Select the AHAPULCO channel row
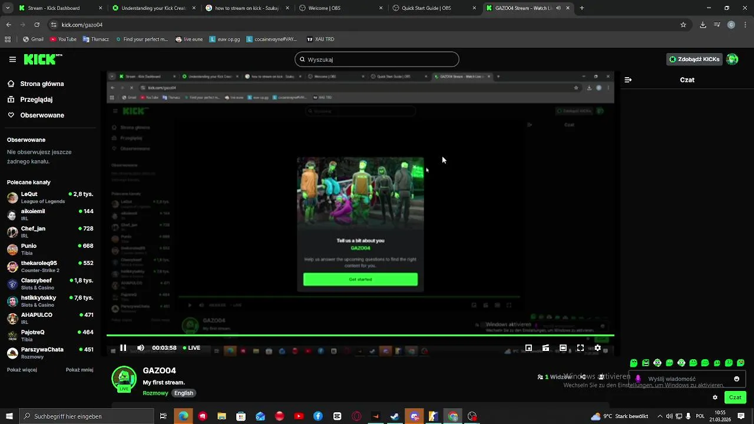The image size is (754, 424). point(50,318)
